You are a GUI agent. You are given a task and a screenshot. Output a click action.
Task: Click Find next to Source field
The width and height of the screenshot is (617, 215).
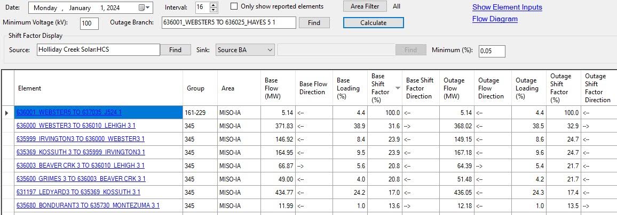point(175,50)
